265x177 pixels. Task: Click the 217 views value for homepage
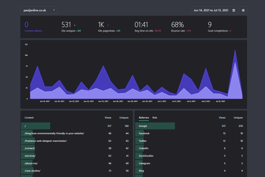coord(109,126)
